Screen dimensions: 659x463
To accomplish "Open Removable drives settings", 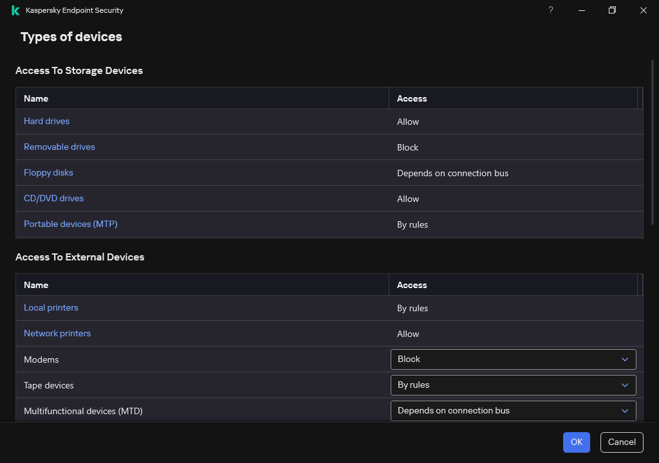I will click(x=59, y=147).
